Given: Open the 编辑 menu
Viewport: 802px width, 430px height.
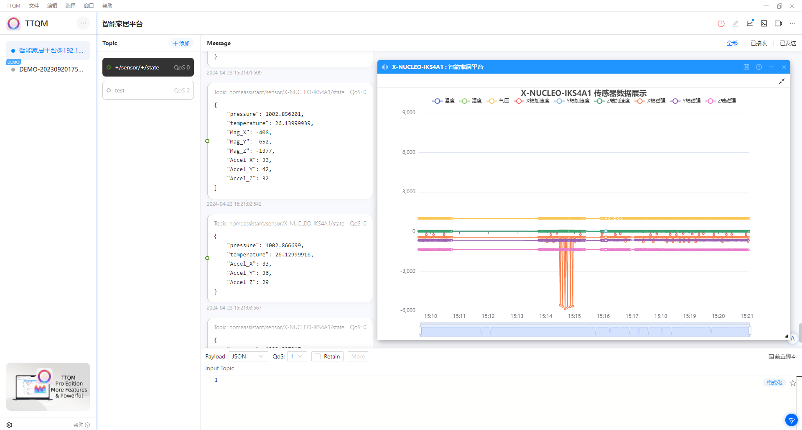Looking at the screenshot, I should (52, 5).
